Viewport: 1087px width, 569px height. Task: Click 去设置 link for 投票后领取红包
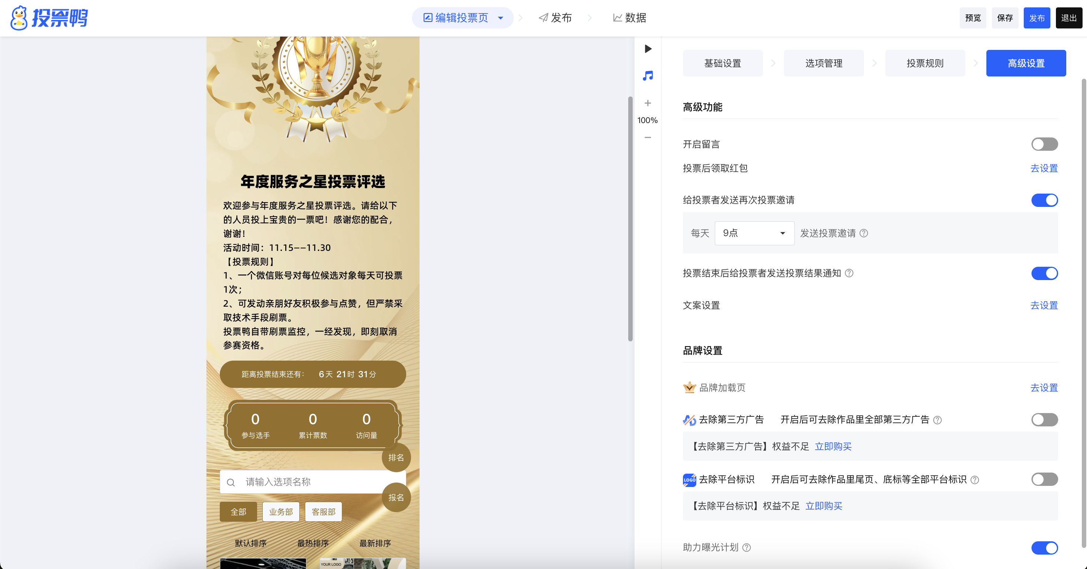click(x=1044, y=168)
